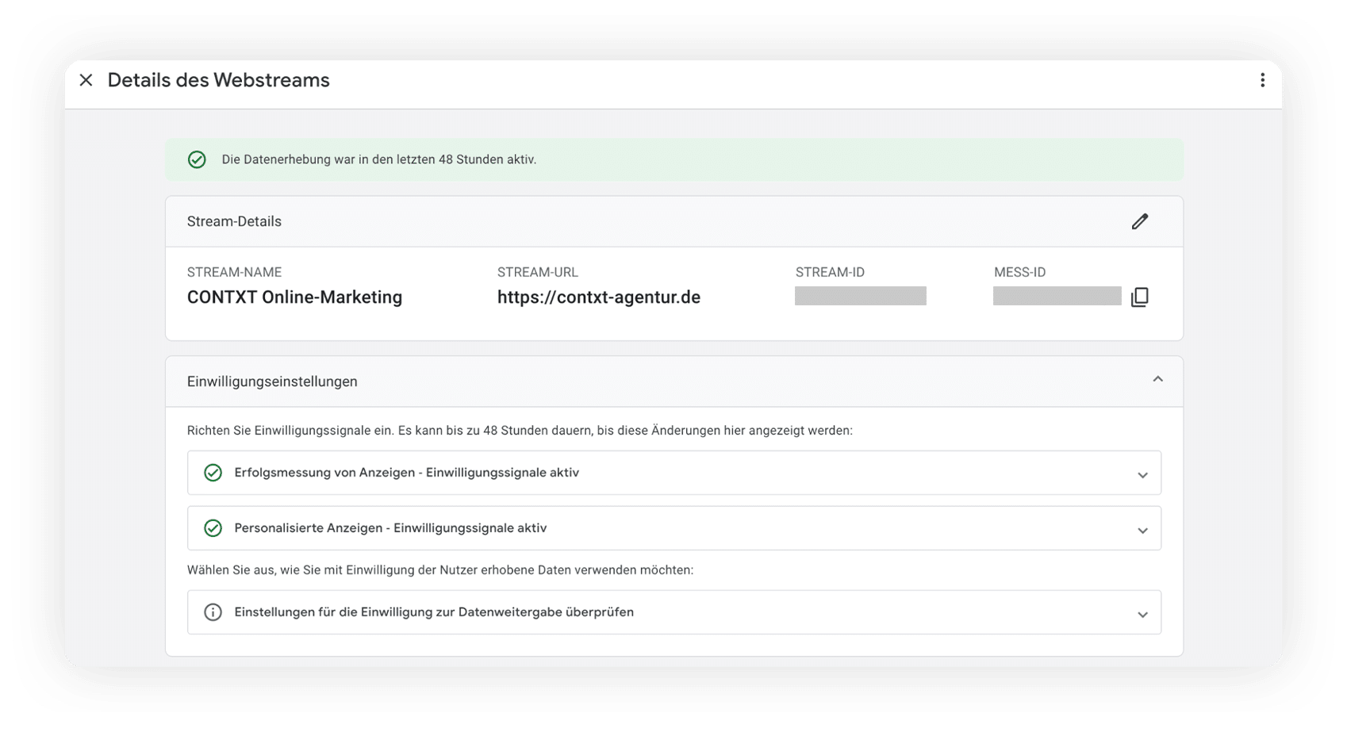Click Richten Sie Einwilligungssignale ein instruction text
1347x736 pixels.
[x=520, y=431]
